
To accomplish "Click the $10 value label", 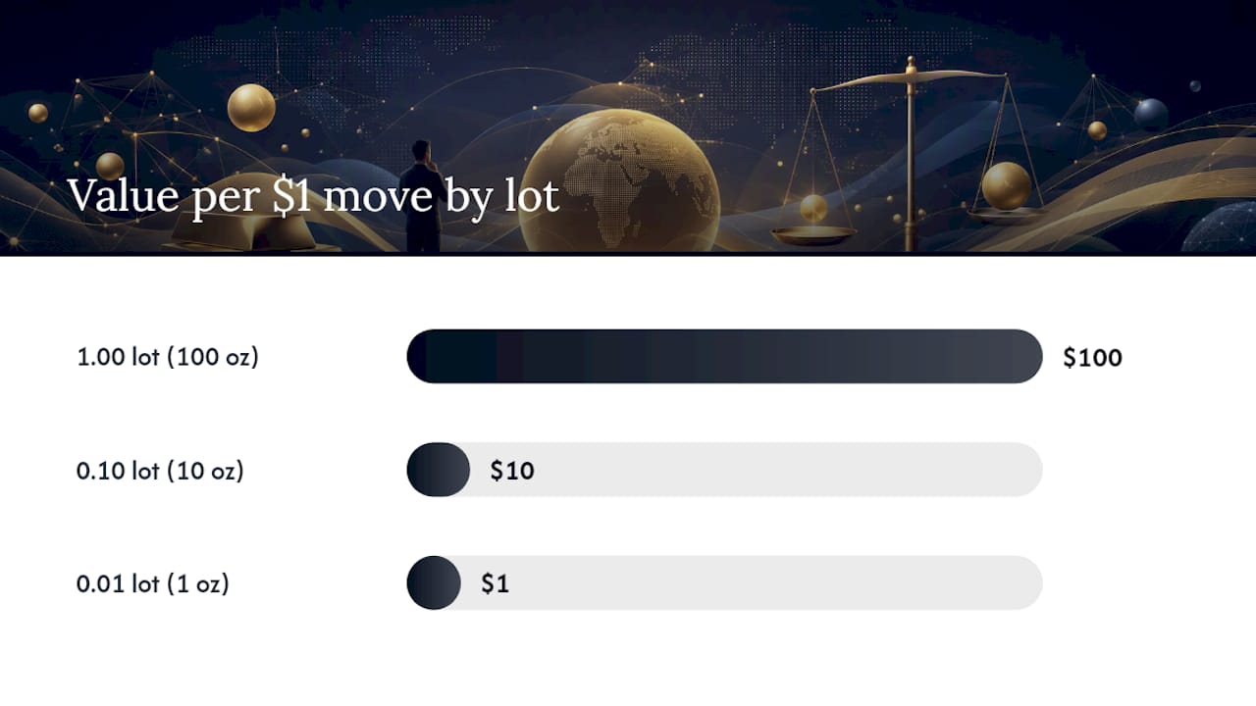I will [x=512, y=471].
